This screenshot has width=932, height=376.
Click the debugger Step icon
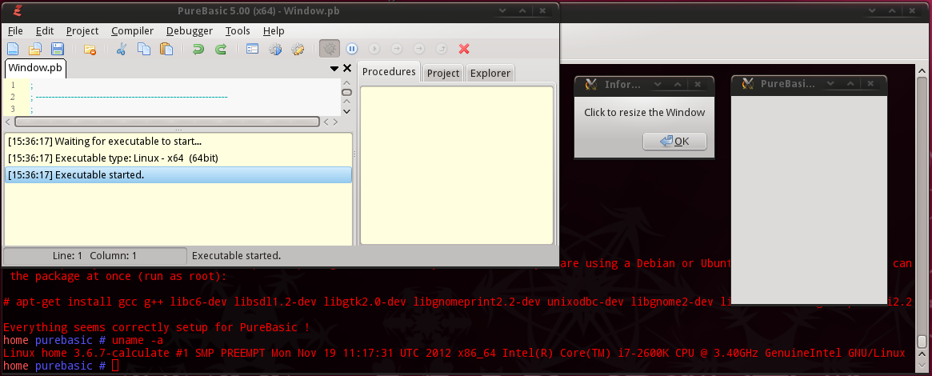(397, 49)
